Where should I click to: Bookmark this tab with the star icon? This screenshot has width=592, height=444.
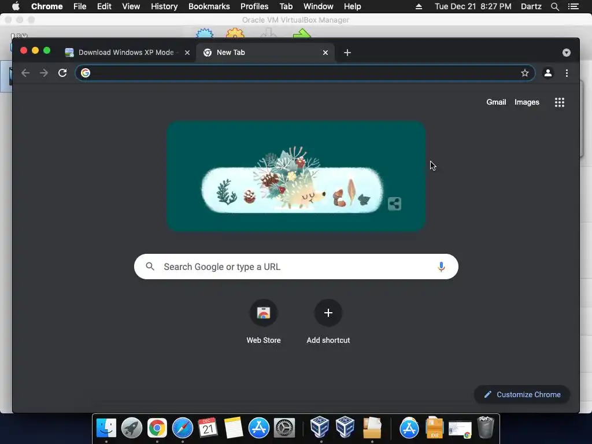525,73
